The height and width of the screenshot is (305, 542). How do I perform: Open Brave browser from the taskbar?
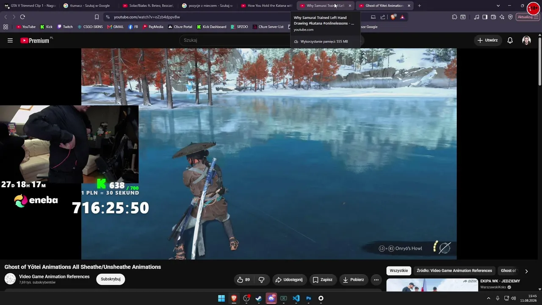coord(234,298)
